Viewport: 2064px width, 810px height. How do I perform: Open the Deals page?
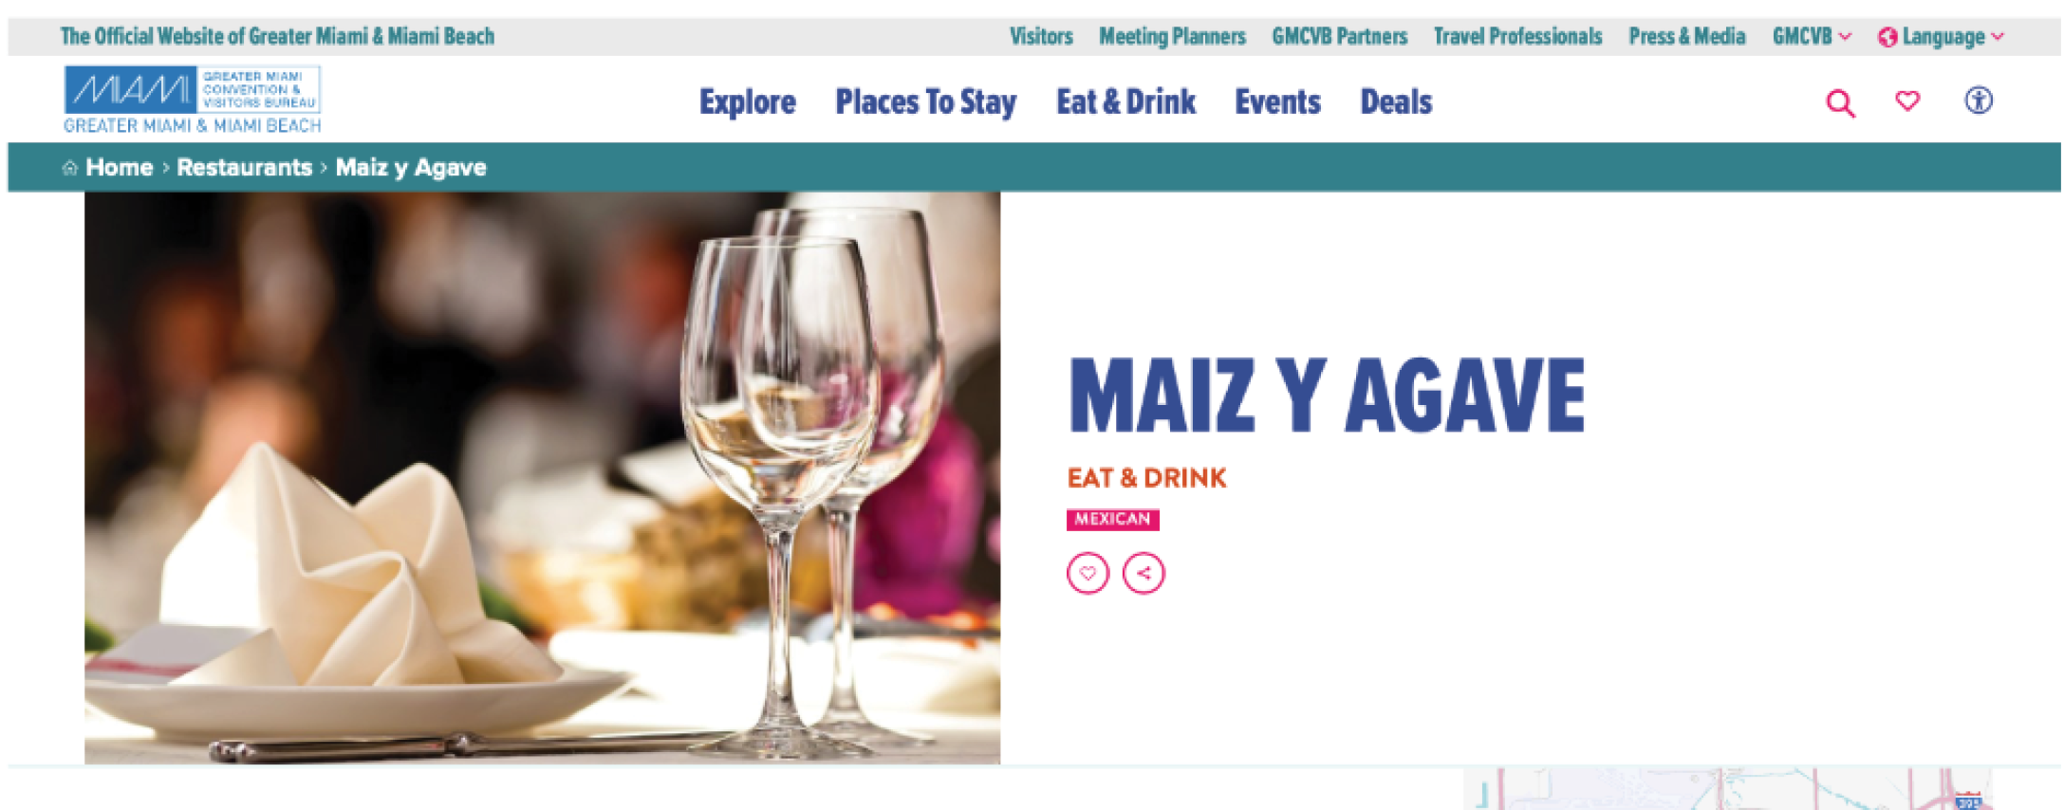point(1396,101)
